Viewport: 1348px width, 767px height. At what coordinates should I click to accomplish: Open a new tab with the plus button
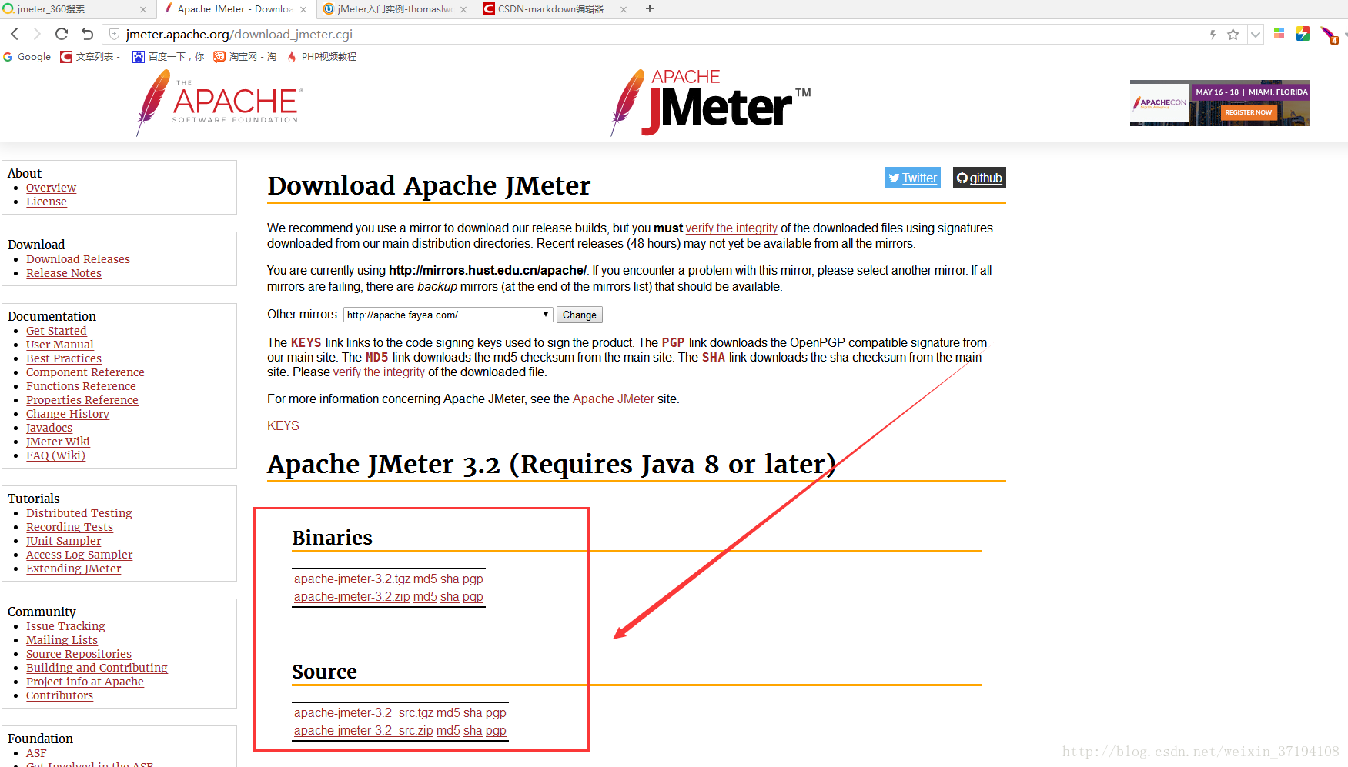[650, 8]
